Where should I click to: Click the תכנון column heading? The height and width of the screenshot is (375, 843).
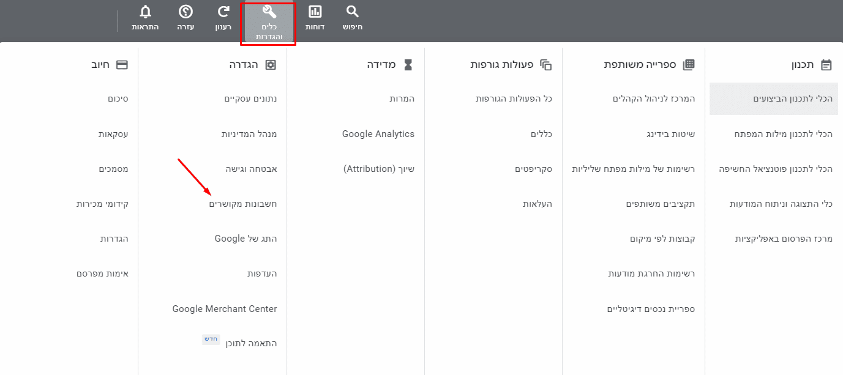point(803,65)
